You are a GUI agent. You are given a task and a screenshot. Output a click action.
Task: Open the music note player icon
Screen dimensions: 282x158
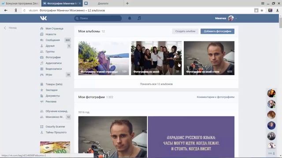(x=139, y=18)
